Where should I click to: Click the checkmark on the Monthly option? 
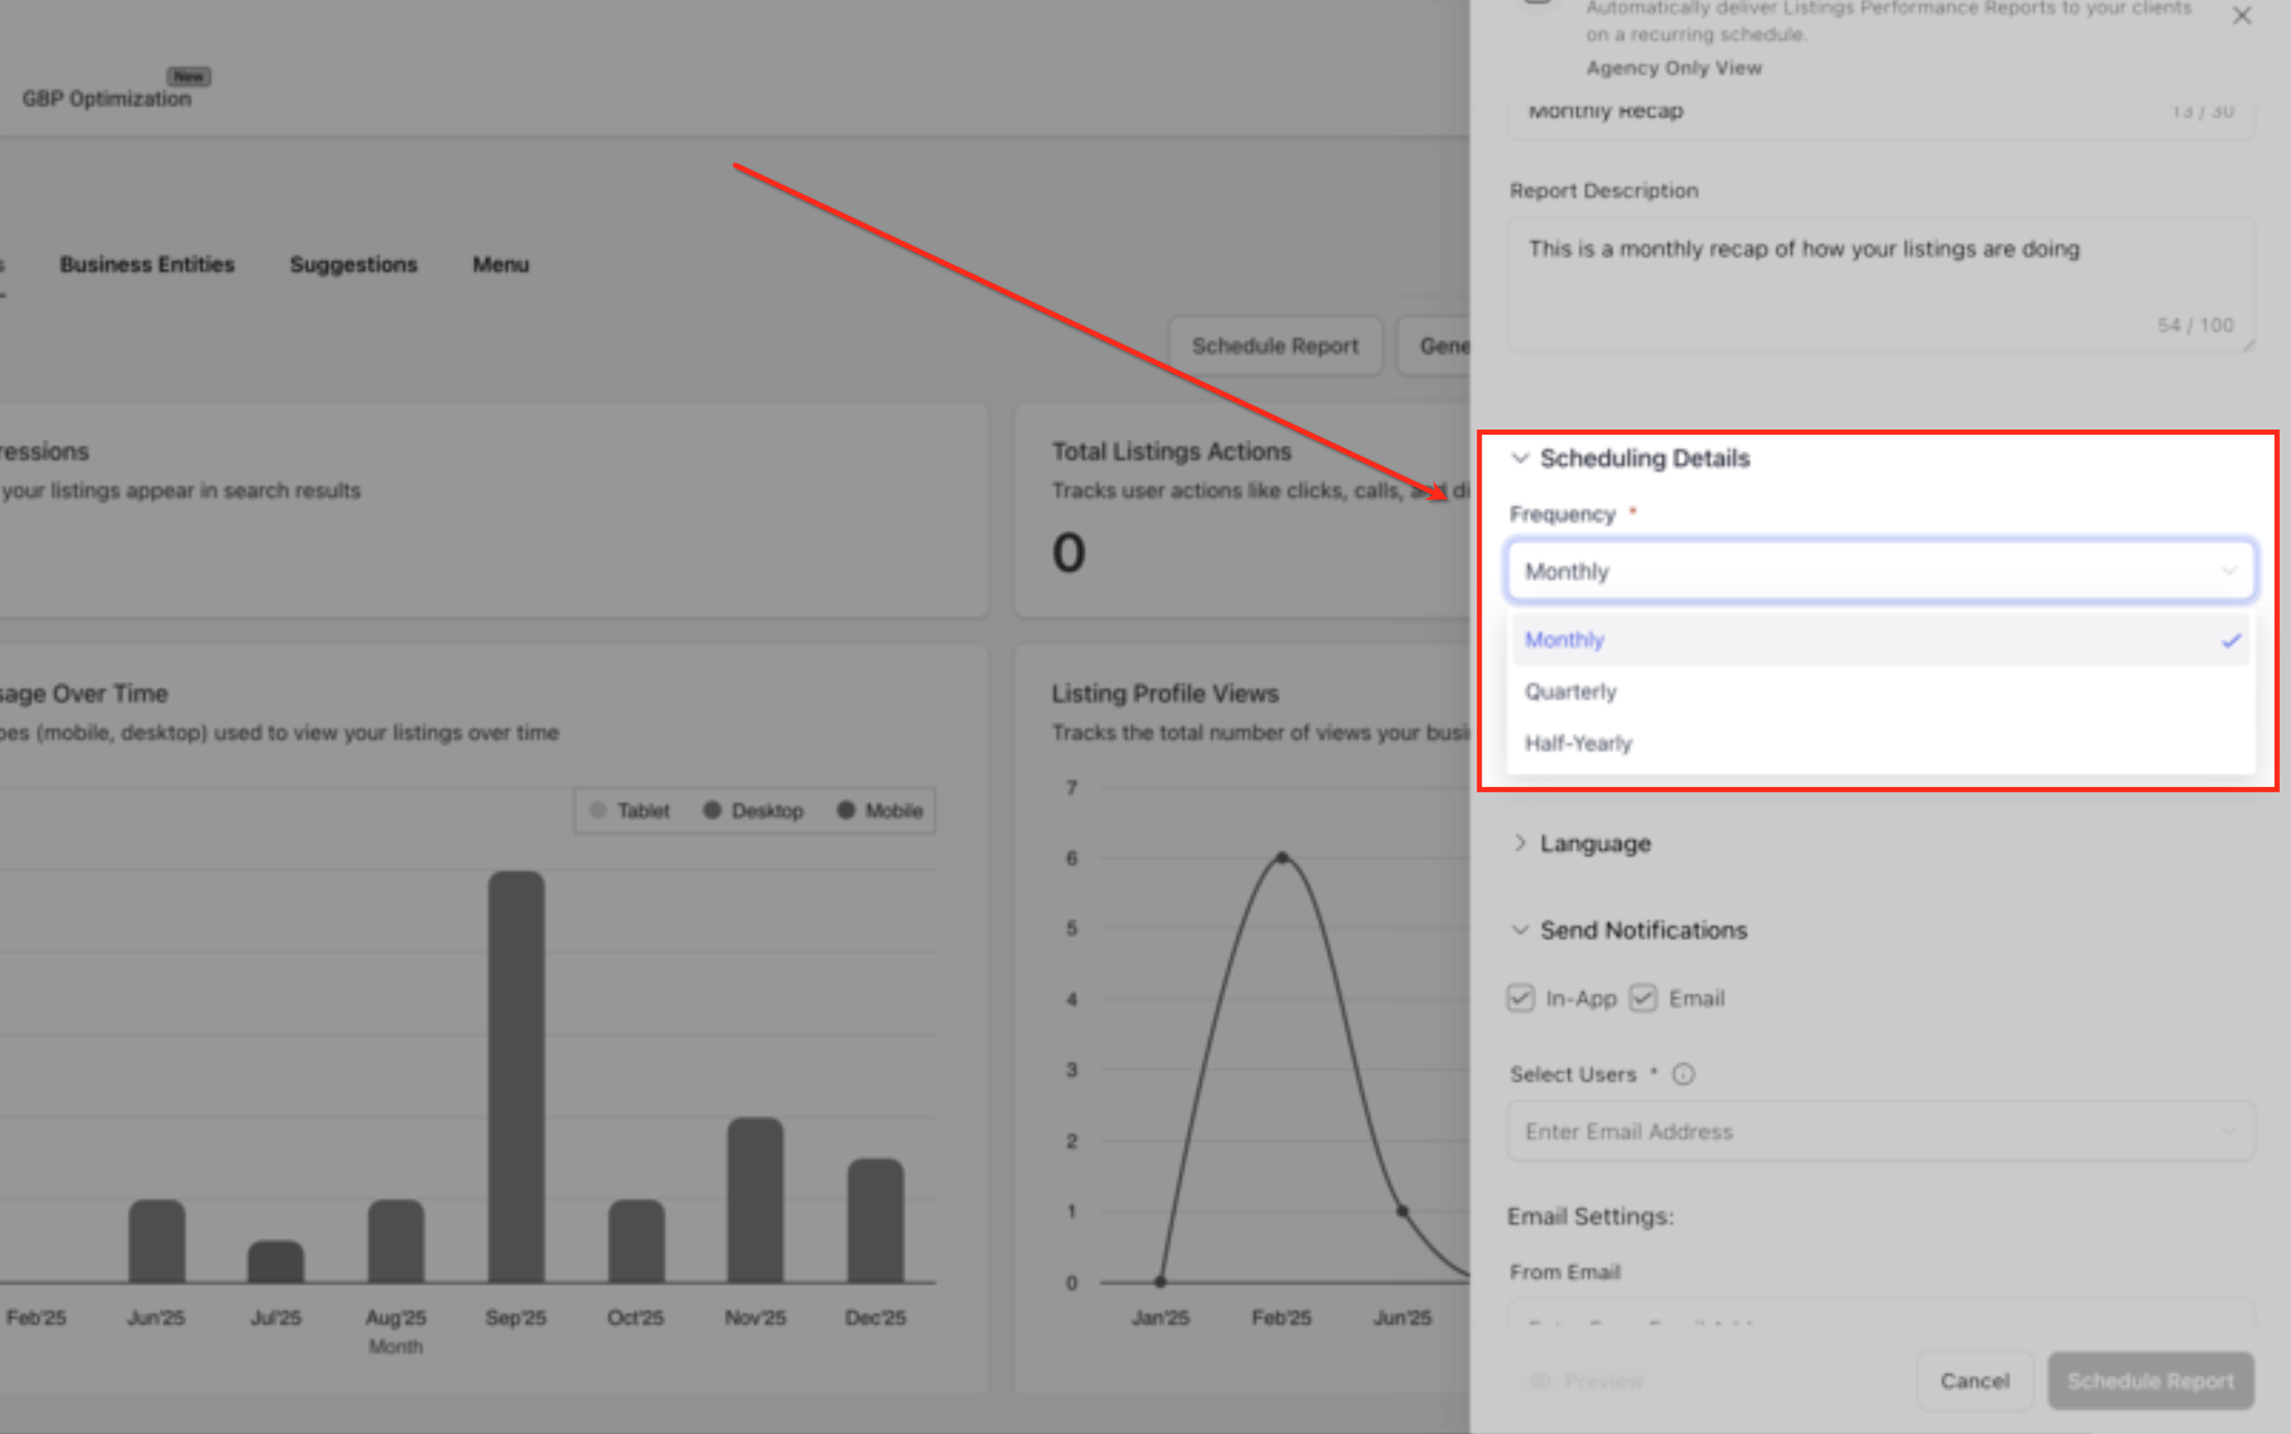coord(2230,640)
